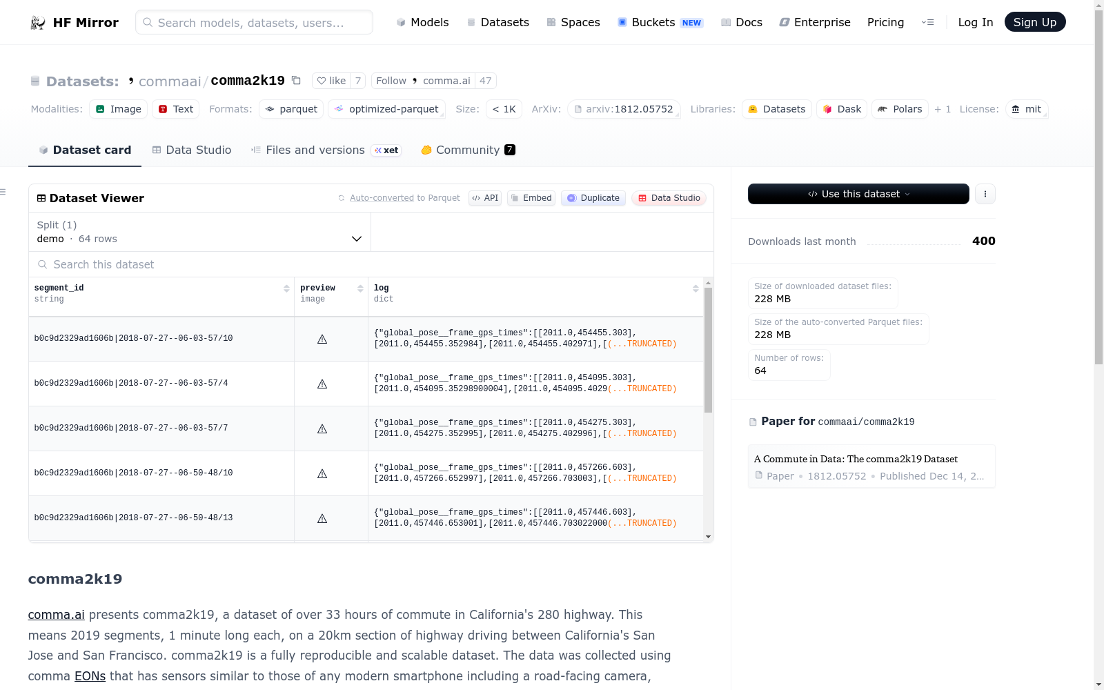Click the Dataset Viewer table icon
The height and width of the screenshot is (690, 1104).
(41, 198)
